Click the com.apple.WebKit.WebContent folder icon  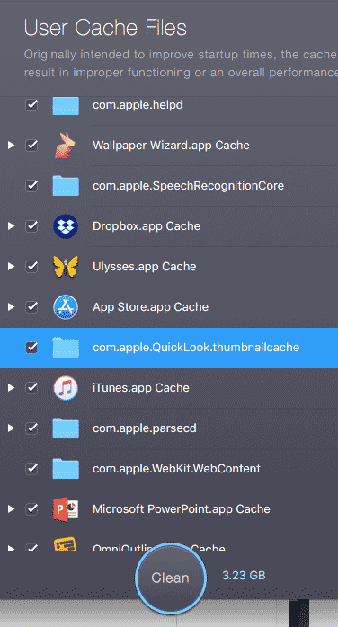point(66,469)
